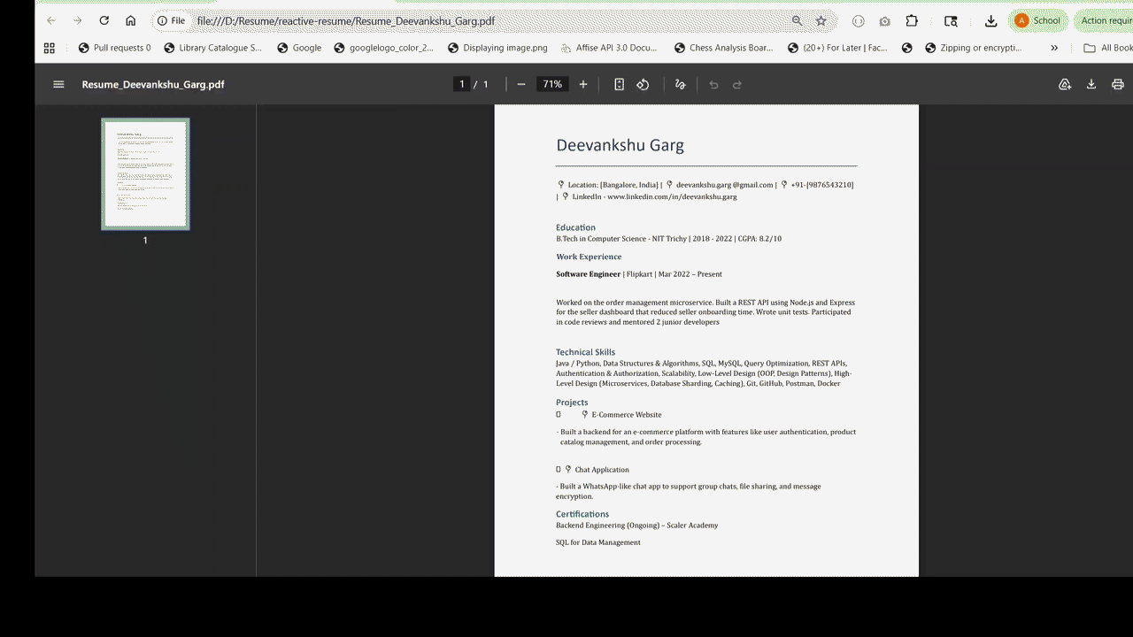Click the Deevankshu Garg name heading
The height and width of the screenshot is (637, 1133).
tap(620, 145)
